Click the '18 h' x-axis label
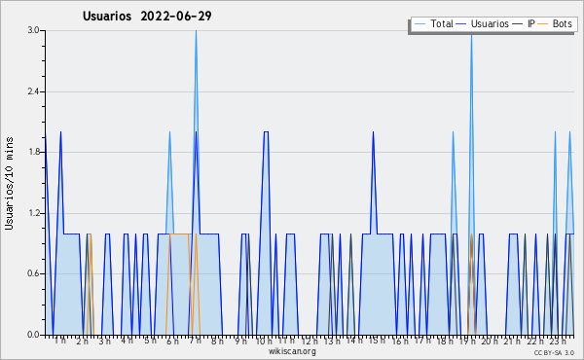 (x=445, y=341)
